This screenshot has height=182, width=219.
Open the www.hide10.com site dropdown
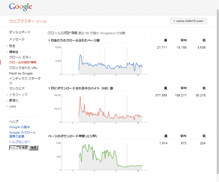(189, 21)
